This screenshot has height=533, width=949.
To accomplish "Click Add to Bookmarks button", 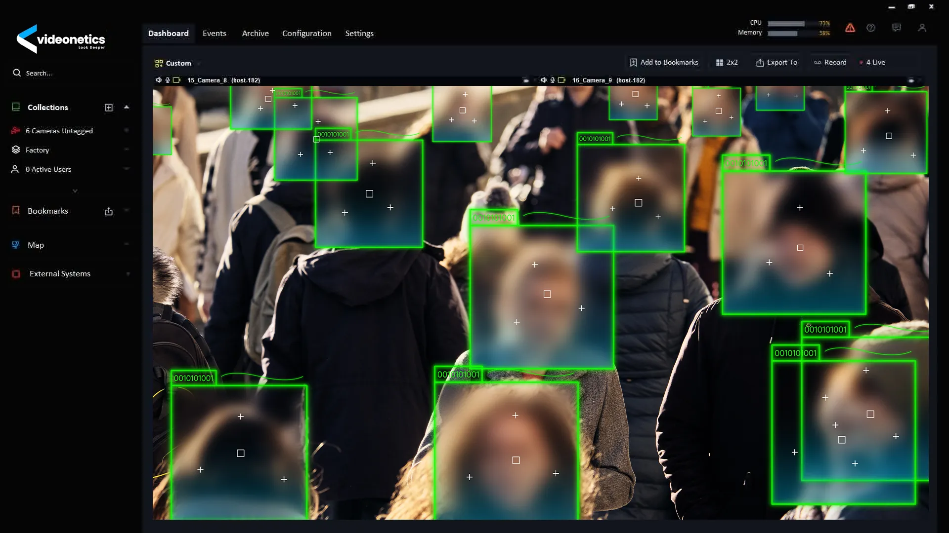I will [664, 63].
